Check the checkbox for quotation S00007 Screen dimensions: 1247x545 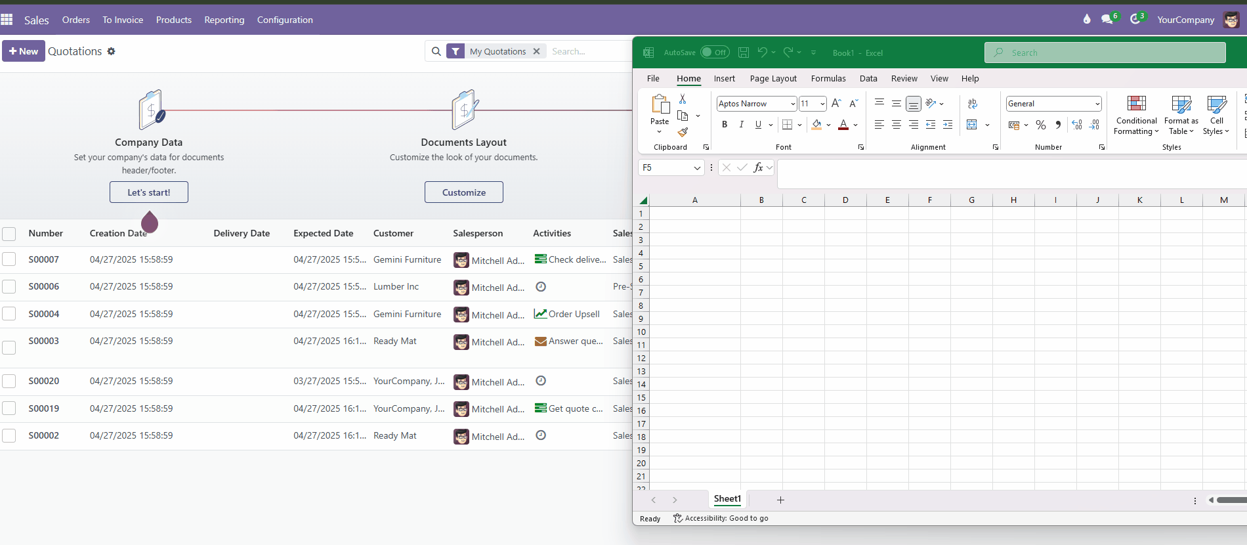click(x=9, y=259)
